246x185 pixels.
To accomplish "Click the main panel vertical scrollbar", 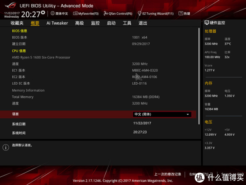I will click(x=199, y=76).
